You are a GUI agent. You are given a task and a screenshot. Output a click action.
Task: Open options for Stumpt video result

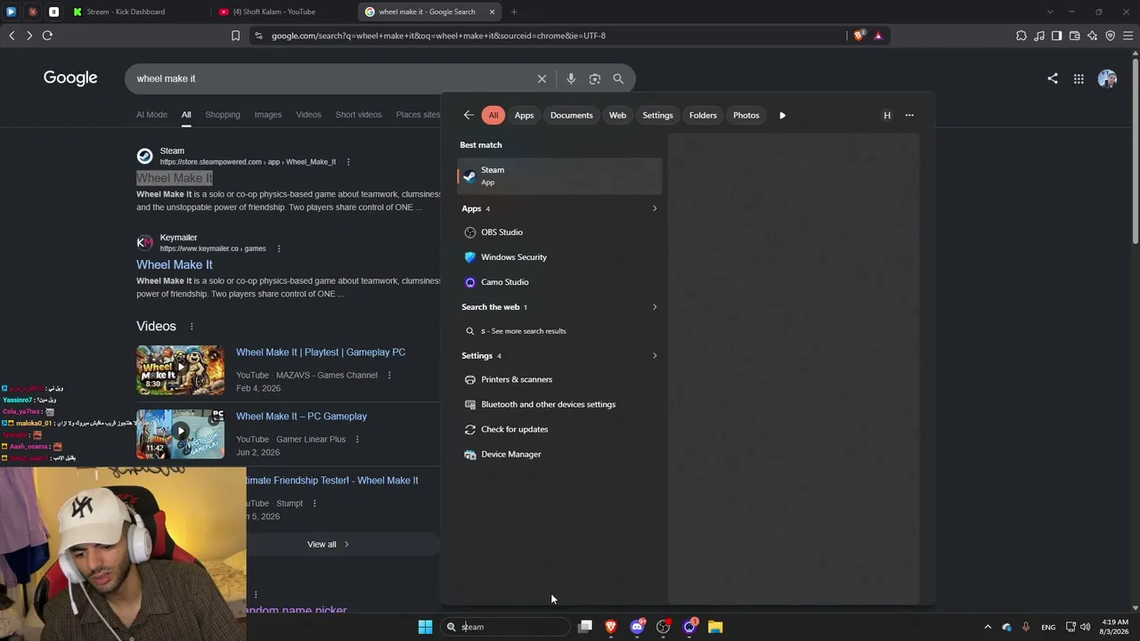(x=314, y=503)
